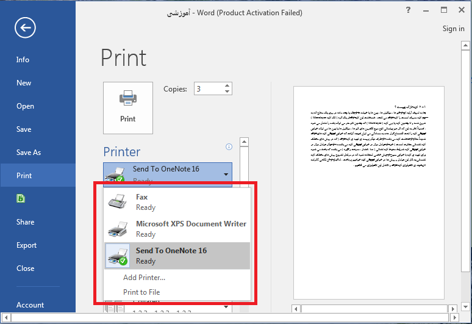
Task: Collapse the Send To OneNote 16 printer dropdown
Action: pos(226,175)
